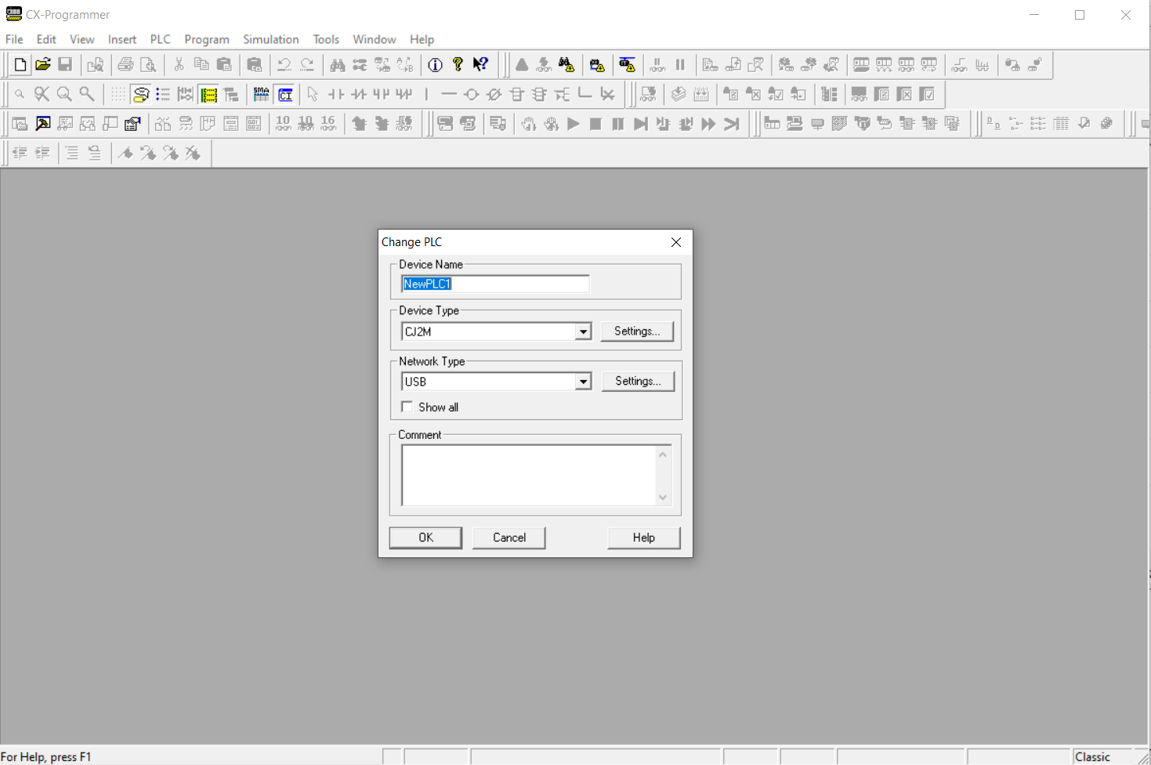
Task: Click the Print Preview magnifier-page icon
Action: click(148, 65)
